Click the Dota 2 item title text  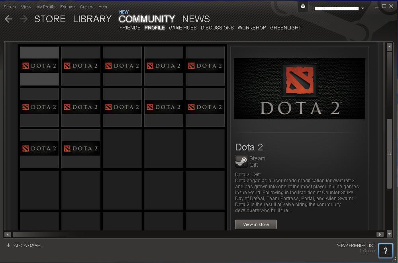pos(249,147)
